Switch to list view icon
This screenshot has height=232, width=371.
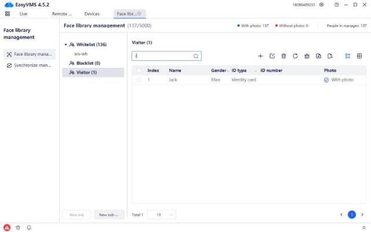click(x=348, y=56)
